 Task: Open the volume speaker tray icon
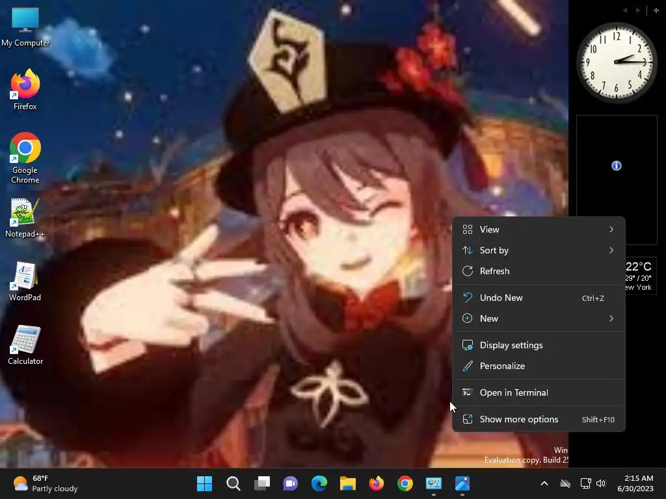tap(601, 483)
